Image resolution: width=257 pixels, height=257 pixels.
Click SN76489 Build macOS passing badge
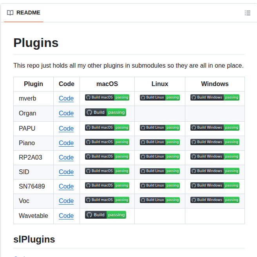(107, 185)
